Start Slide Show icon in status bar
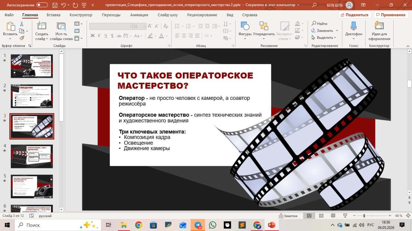This screenshot has height=231, width=412. (345, 216)
